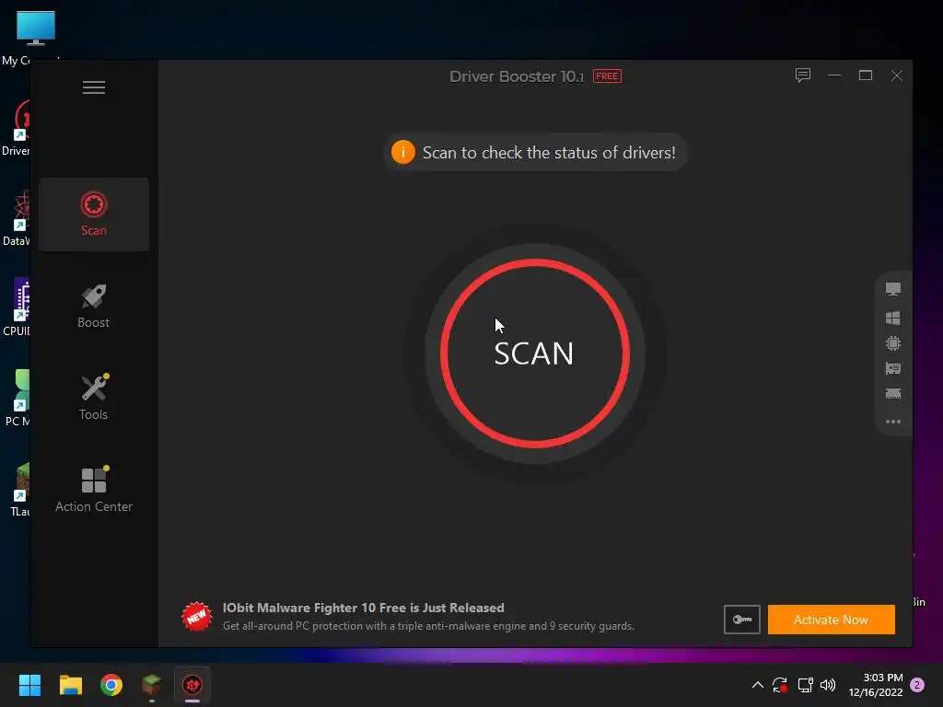
Task: Close the Driver Booster window
Action: click(897, 75)
